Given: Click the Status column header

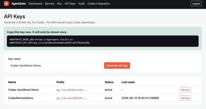Looking at the screenshot, I should [109, 82].
